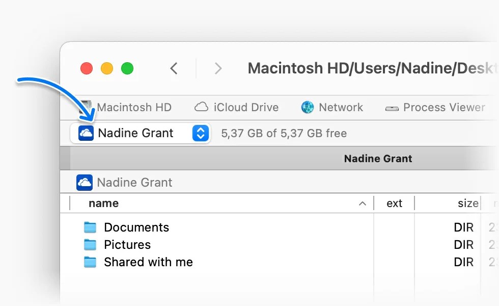Click the drive selector's down stepper arrow
This screenshot has width=499, height=306.
point(200,136)
